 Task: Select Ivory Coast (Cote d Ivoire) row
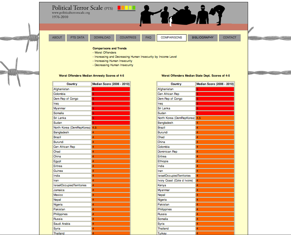tap(176, 180)
